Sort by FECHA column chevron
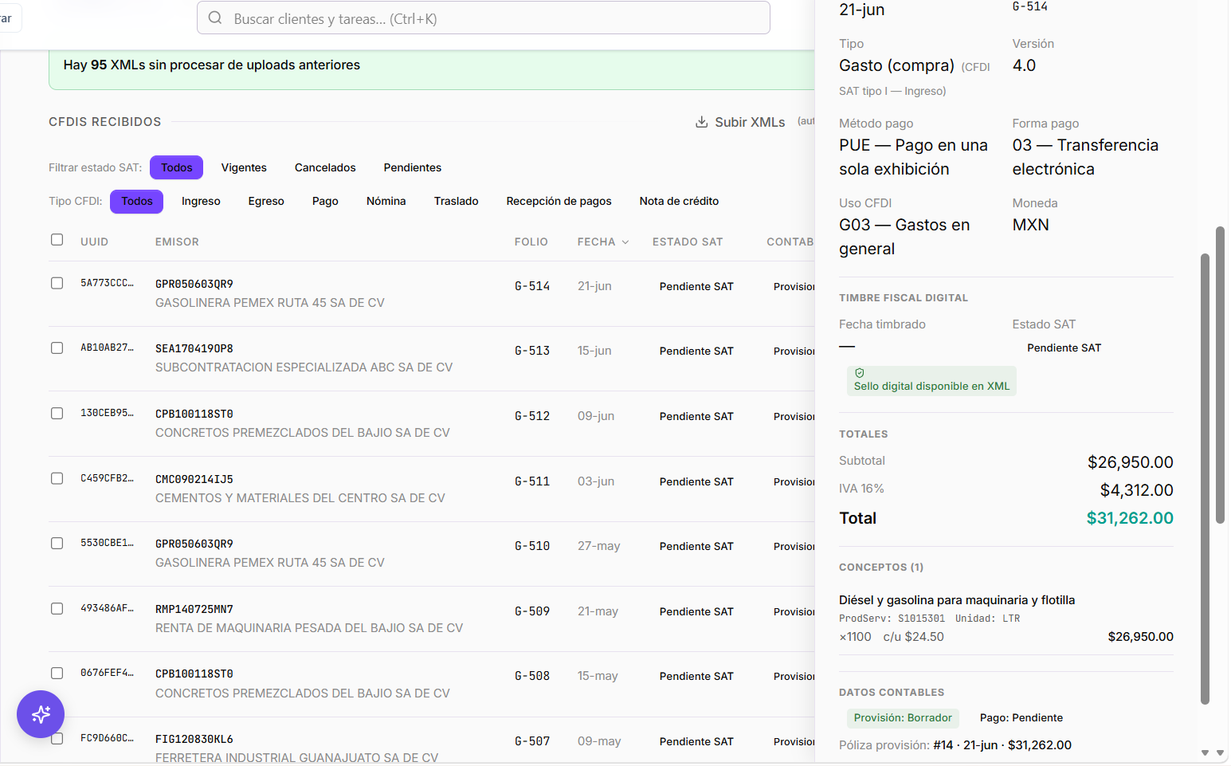This screenshot has width=1231, height=766. (x=625, y=242)
